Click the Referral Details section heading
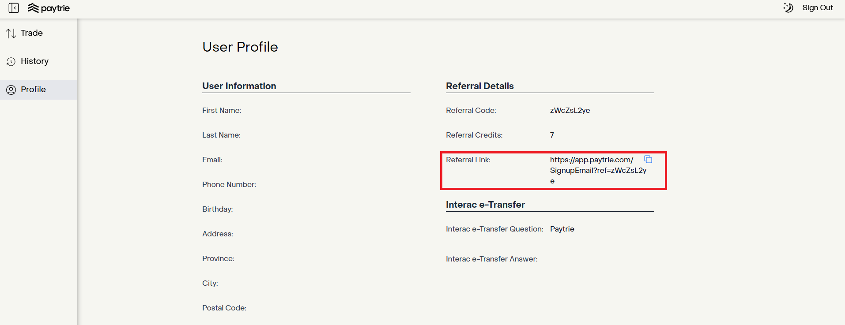 click(x=479, y=86)
